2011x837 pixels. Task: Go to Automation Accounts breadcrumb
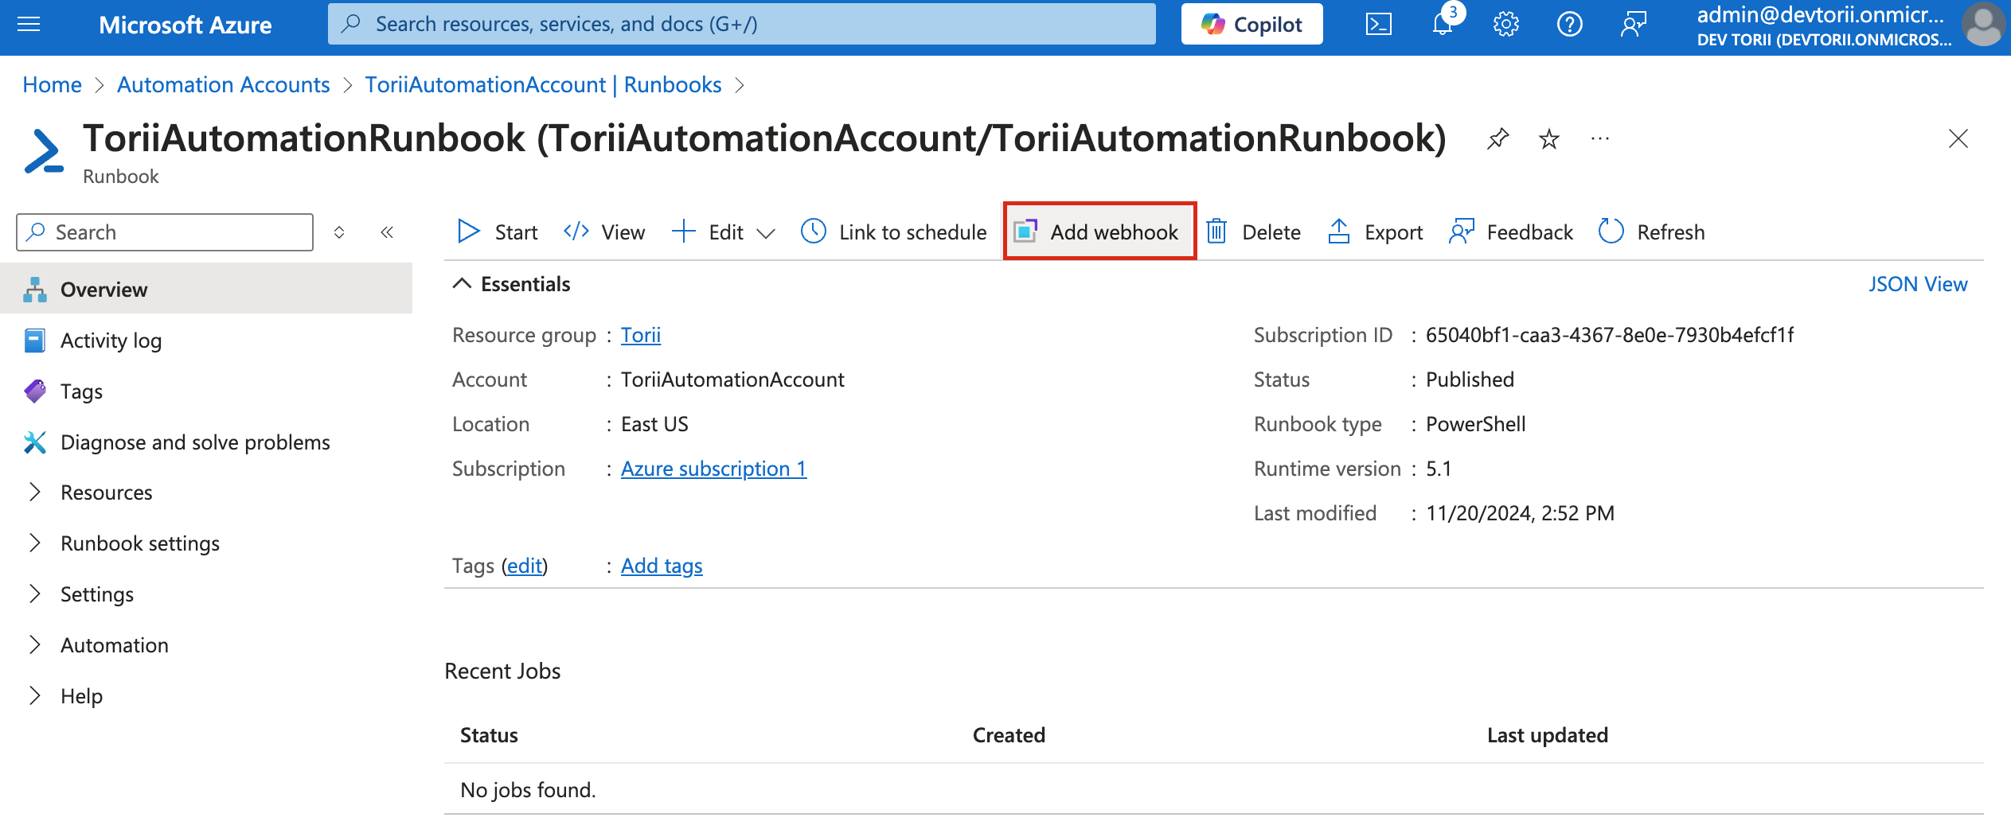pos(224,84)
